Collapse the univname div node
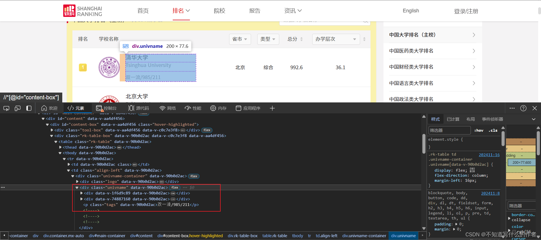 [x=77, y=188]
